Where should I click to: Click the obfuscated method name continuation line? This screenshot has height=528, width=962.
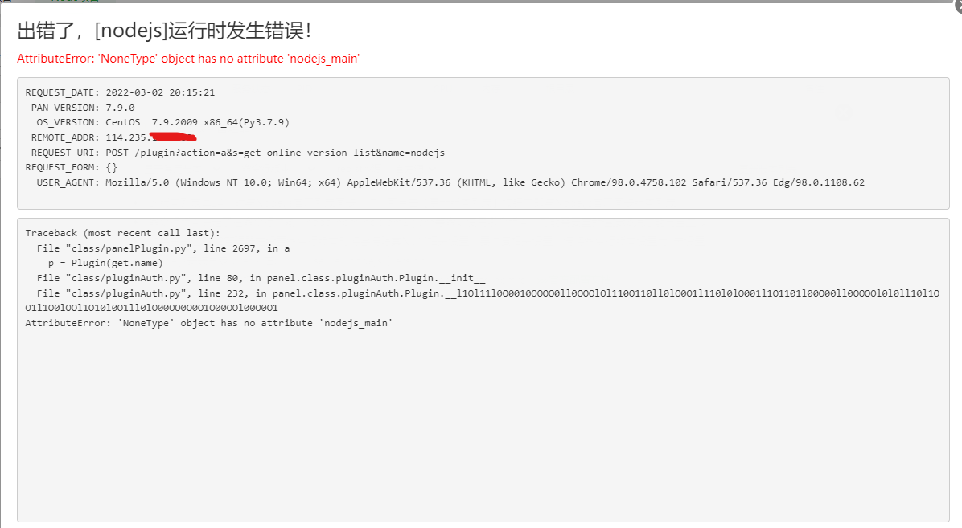tap(151, 308)
